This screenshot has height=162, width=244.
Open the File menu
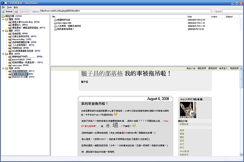tap(3, 7)
